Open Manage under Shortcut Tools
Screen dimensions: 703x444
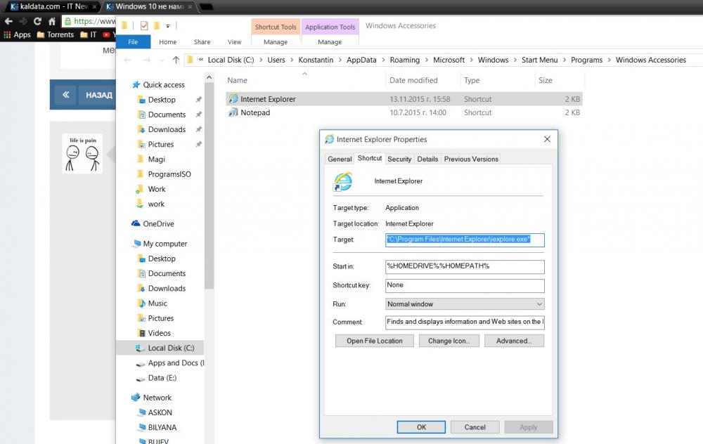pyautogui.click(x=276, y=41)
